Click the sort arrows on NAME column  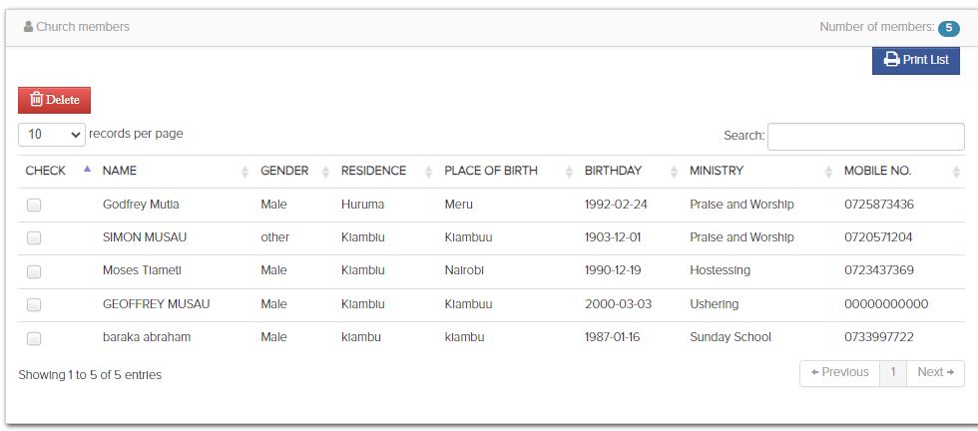[244, 172]
